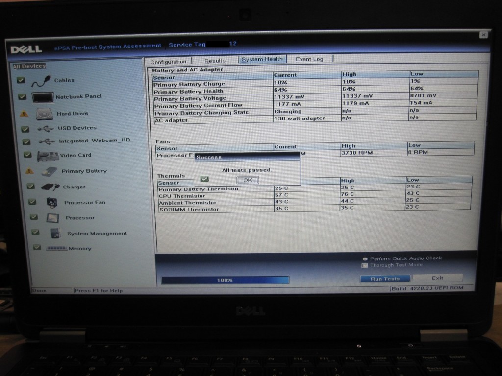Viewport: 502px width, 376px height.
Task: Click the 130 watt adapter value
Action: (x=300, y=118)
